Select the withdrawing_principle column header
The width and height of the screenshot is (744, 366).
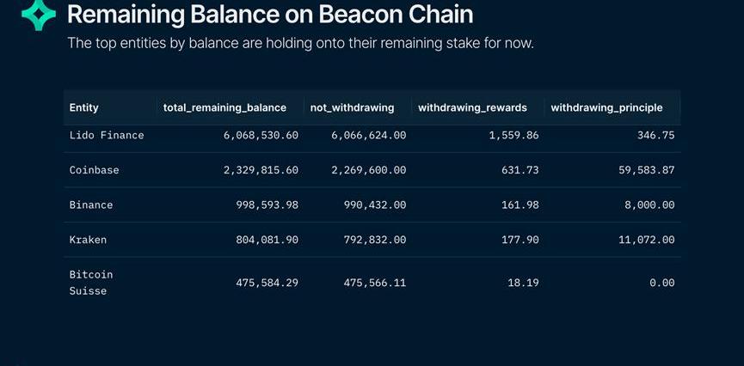pos(606,107)
